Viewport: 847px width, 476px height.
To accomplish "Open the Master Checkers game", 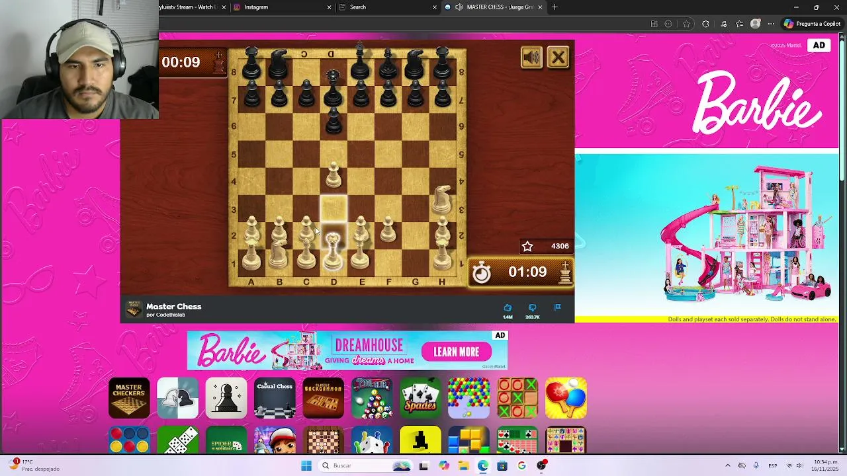I will [129, 398].
